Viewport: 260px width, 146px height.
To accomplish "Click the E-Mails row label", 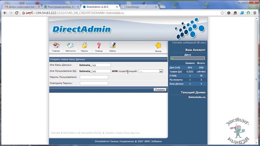I will coord(173,76).
